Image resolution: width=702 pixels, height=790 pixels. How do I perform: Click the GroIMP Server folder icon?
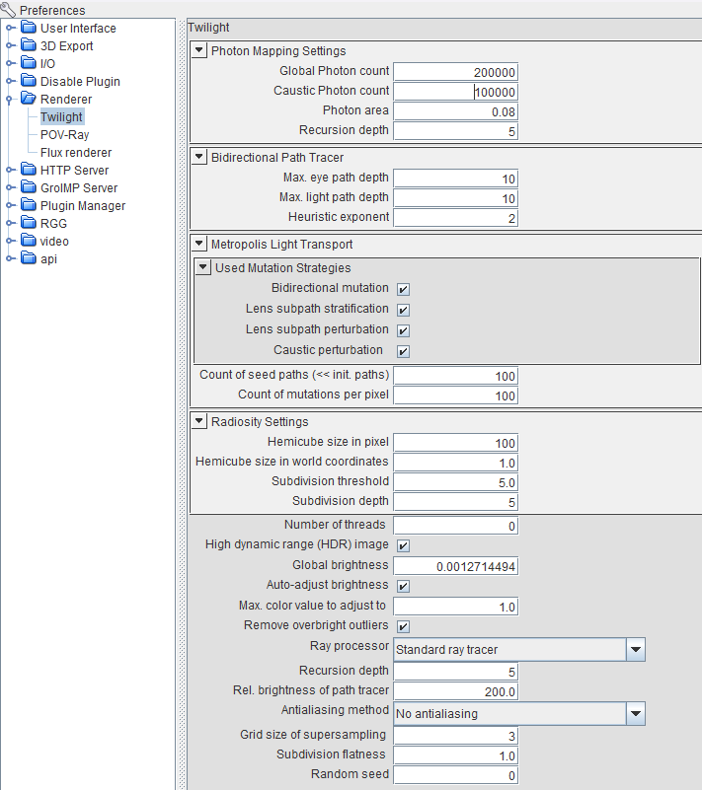point(29,187)
